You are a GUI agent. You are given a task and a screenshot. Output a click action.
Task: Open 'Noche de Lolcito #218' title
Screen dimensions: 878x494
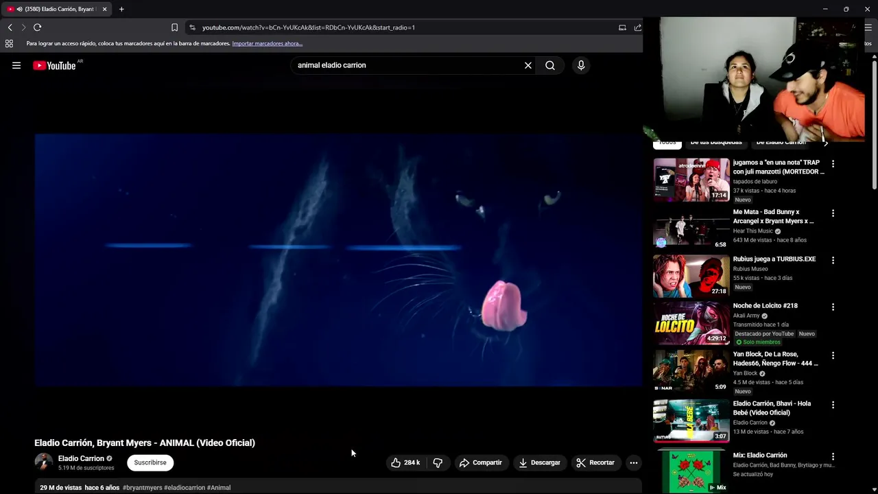(766, 305)
